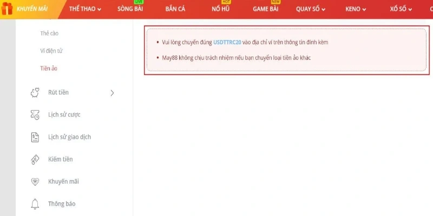This screenshot has height=216, width=433.
Task: Open the Game Bài new menu item
Action: coord(266,9)
